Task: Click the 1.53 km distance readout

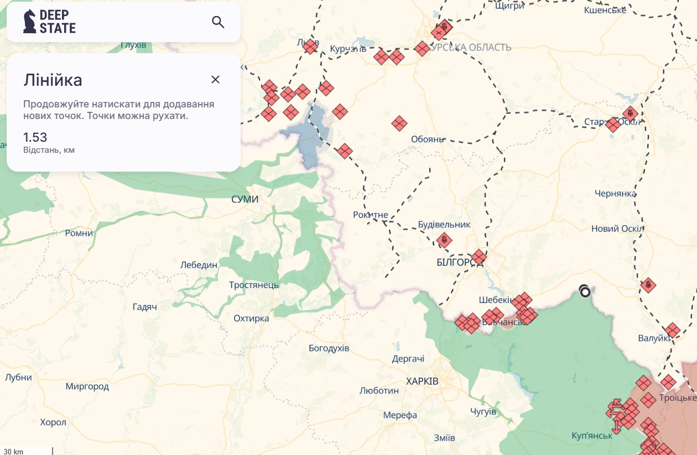Action: click(x=35, y=137)
